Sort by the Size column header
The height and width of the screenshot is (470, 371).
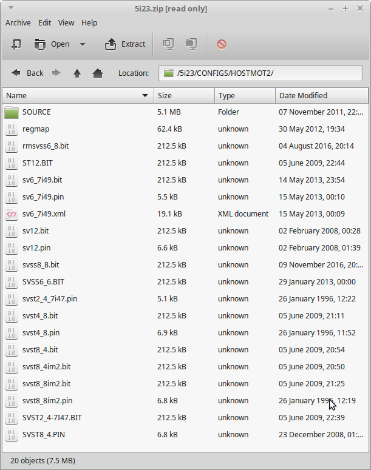coord(185,96)
